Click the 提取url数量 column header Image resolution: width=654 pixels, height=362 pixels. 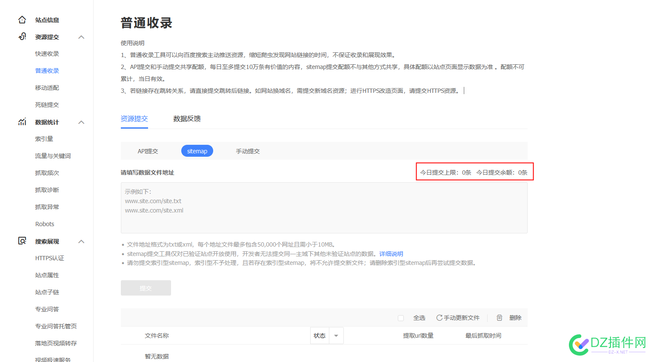tap(418, 336)
